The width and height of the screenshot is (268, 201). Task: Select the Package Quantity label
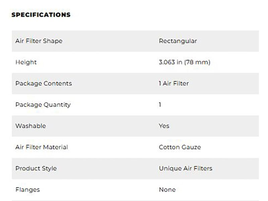43,105
